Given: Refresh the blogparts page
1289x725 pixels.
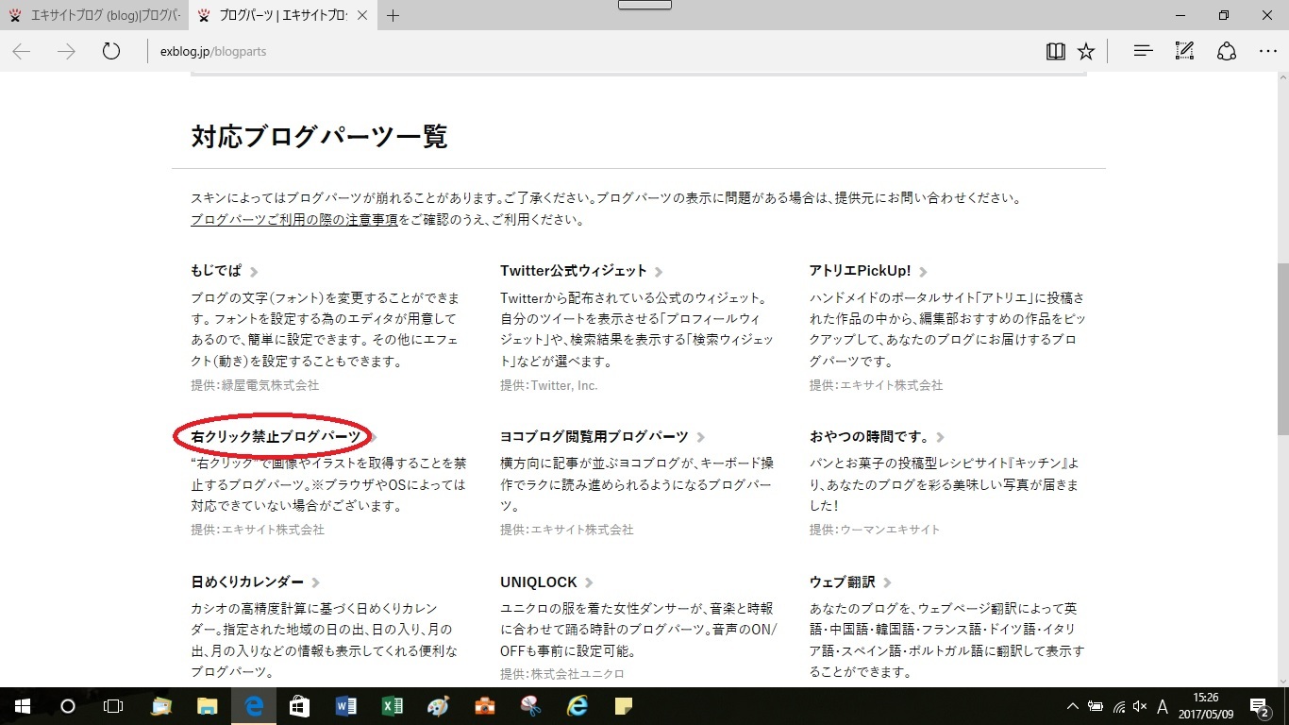Looking at the screenshot, I should tap(111, 52).
